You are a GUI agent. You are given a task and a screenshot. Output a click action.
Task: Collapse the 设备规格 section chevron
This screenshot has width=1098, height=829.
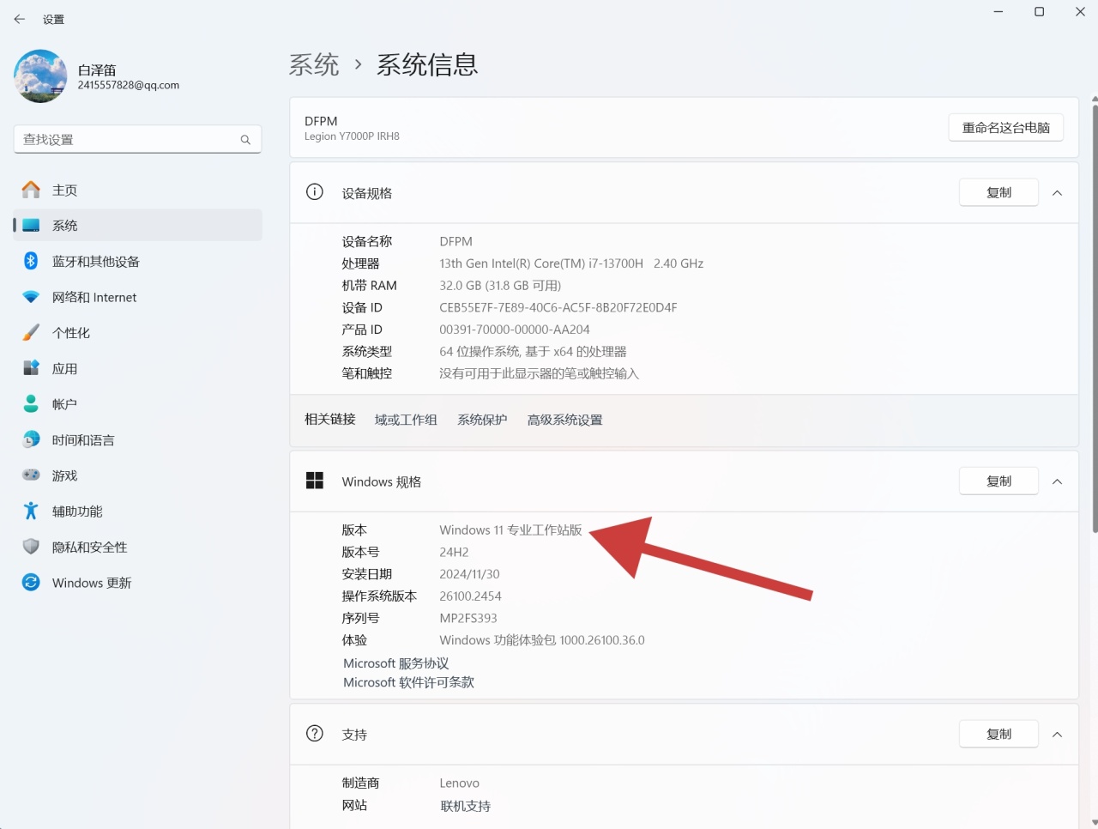[x=1057, y=193]
